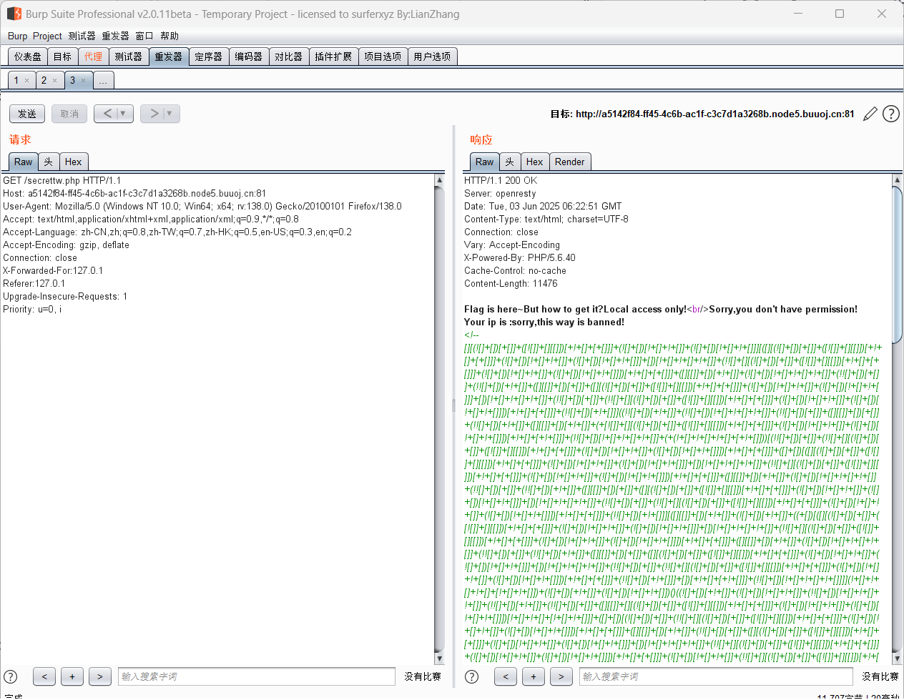Click the response pane scroll up arrow
Viewport: 904px width, 700px height.
point(898,180)
